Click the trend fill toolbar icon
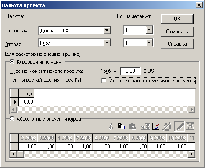The width and height of the screenshot is (205, 168). click(x=167, y=127)
